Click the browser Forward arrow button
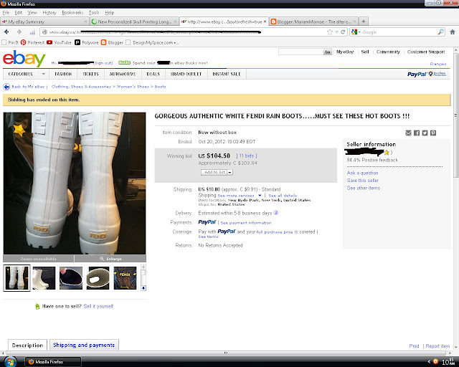The image size is (459, 367). (19, 32)
